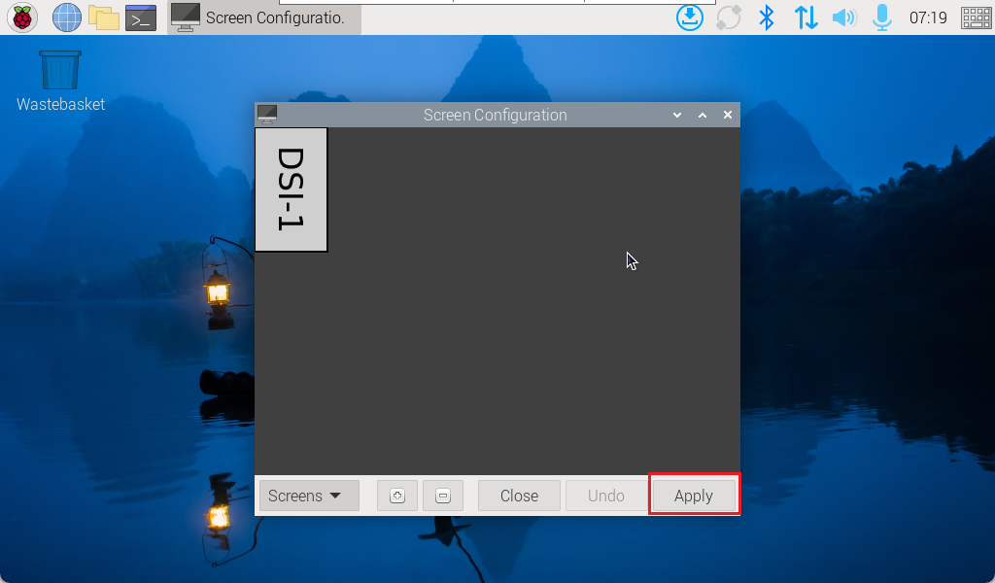Click the clock showing 07:19
This screenshot has width=995, height=583.
click(x=928, y=17)
